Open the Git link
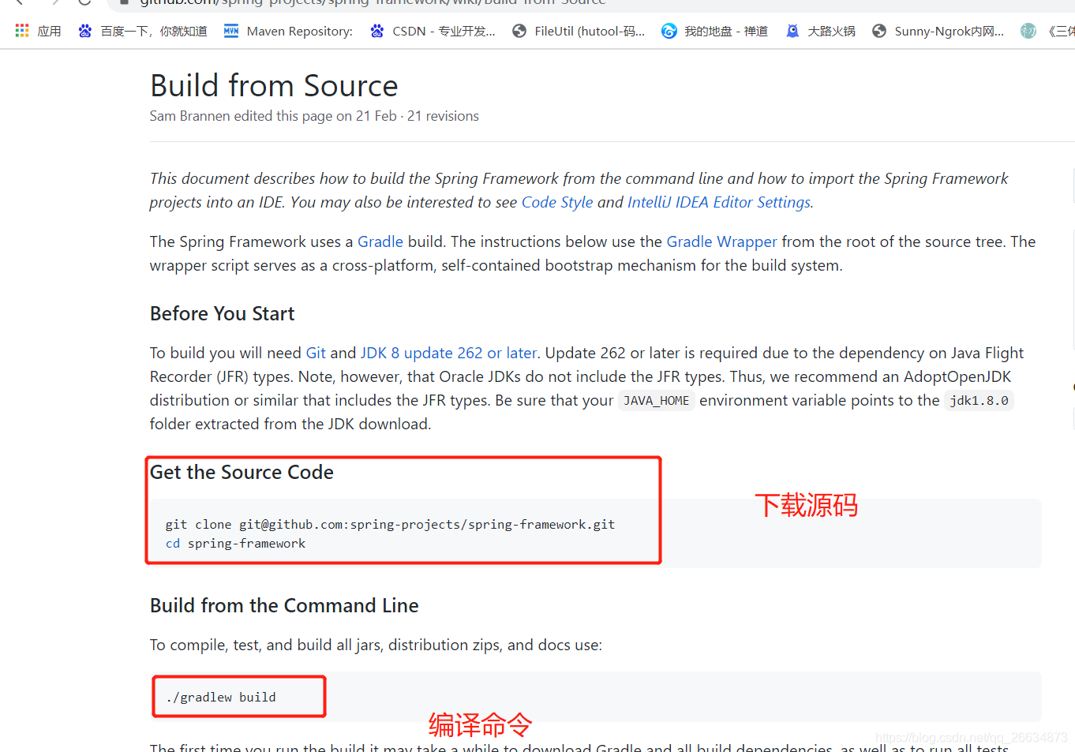 click(316, 353)
